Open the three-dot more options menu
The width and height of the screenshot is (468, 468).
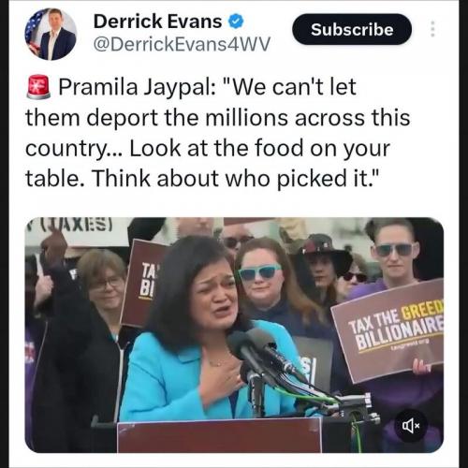pos(432,29)
